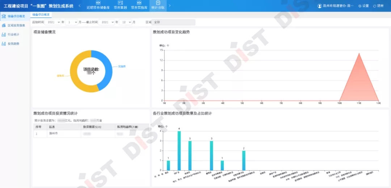Viewport: 391px width, 188px height.
Task: Open 设置 gear settings
Action: click(360, 6)
